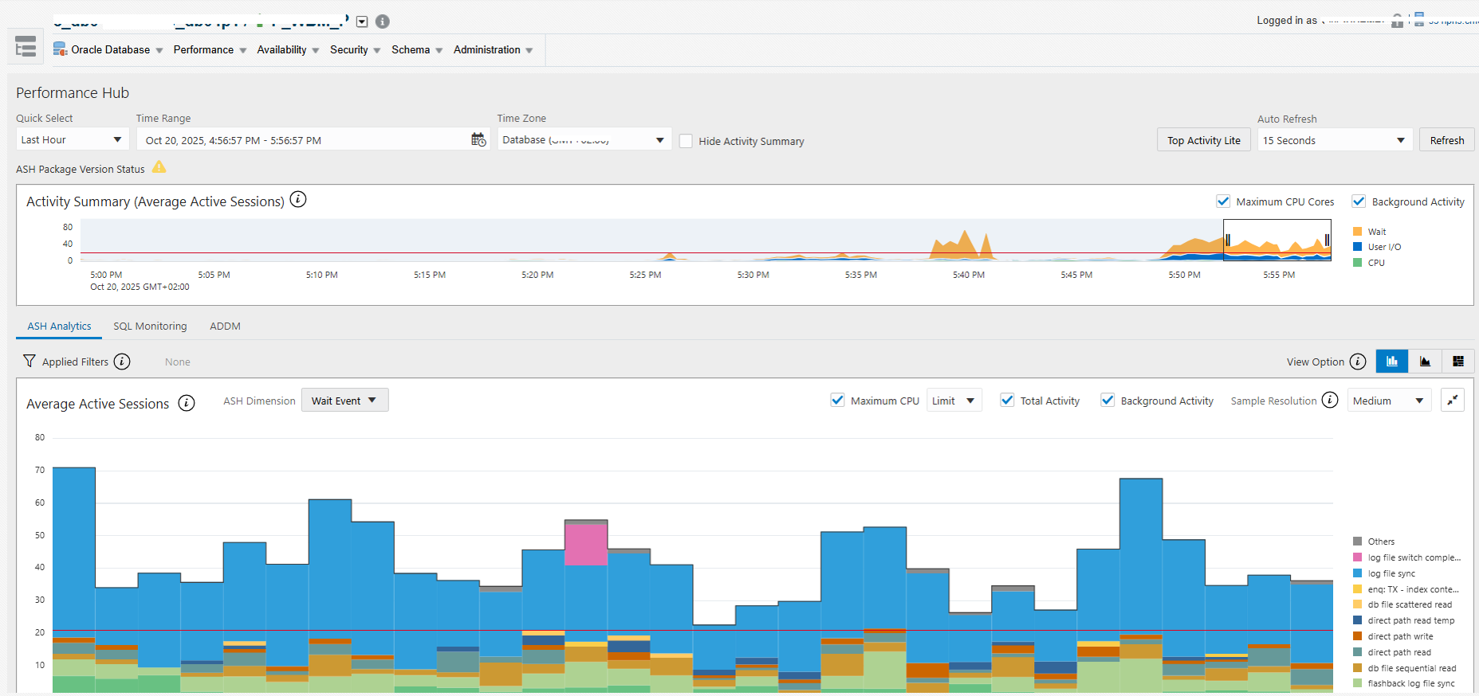Click the Activity Summary info icon
Image resolution: width=1479 pixels, height=696 pixels.
click(x=298, y=200)
